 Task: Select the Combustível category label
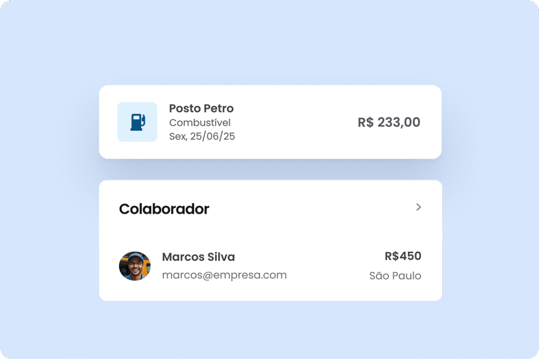coord(199,122)
